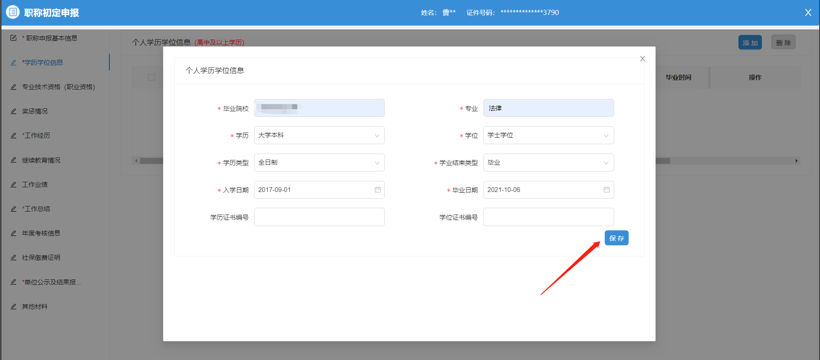The width and height of the screenshot is (820, 360).
Task: Click pencil icon beside 工作业绩
Action: (13, 184)
